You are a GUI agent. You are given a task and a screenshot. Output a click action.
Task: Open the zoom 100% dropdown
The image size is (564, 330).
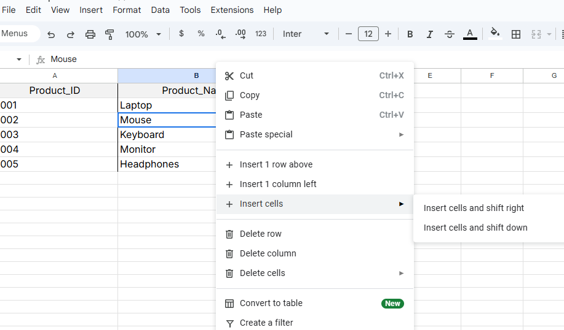tap(143, 34)
